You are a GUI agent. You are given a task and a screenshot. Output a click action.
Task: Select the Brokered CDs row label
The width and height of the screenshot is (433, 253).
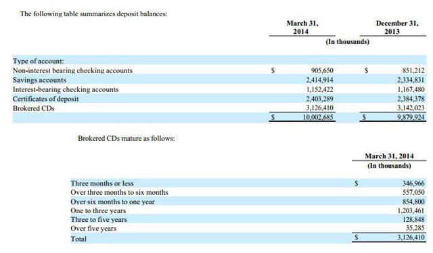pos(33,108)
